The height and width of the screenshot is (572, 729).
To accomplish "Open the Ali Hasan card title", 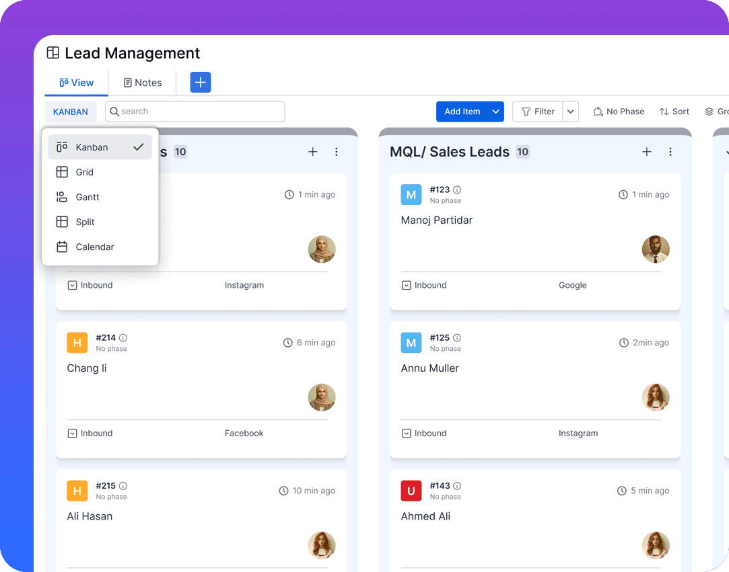I will click(90, 516).
